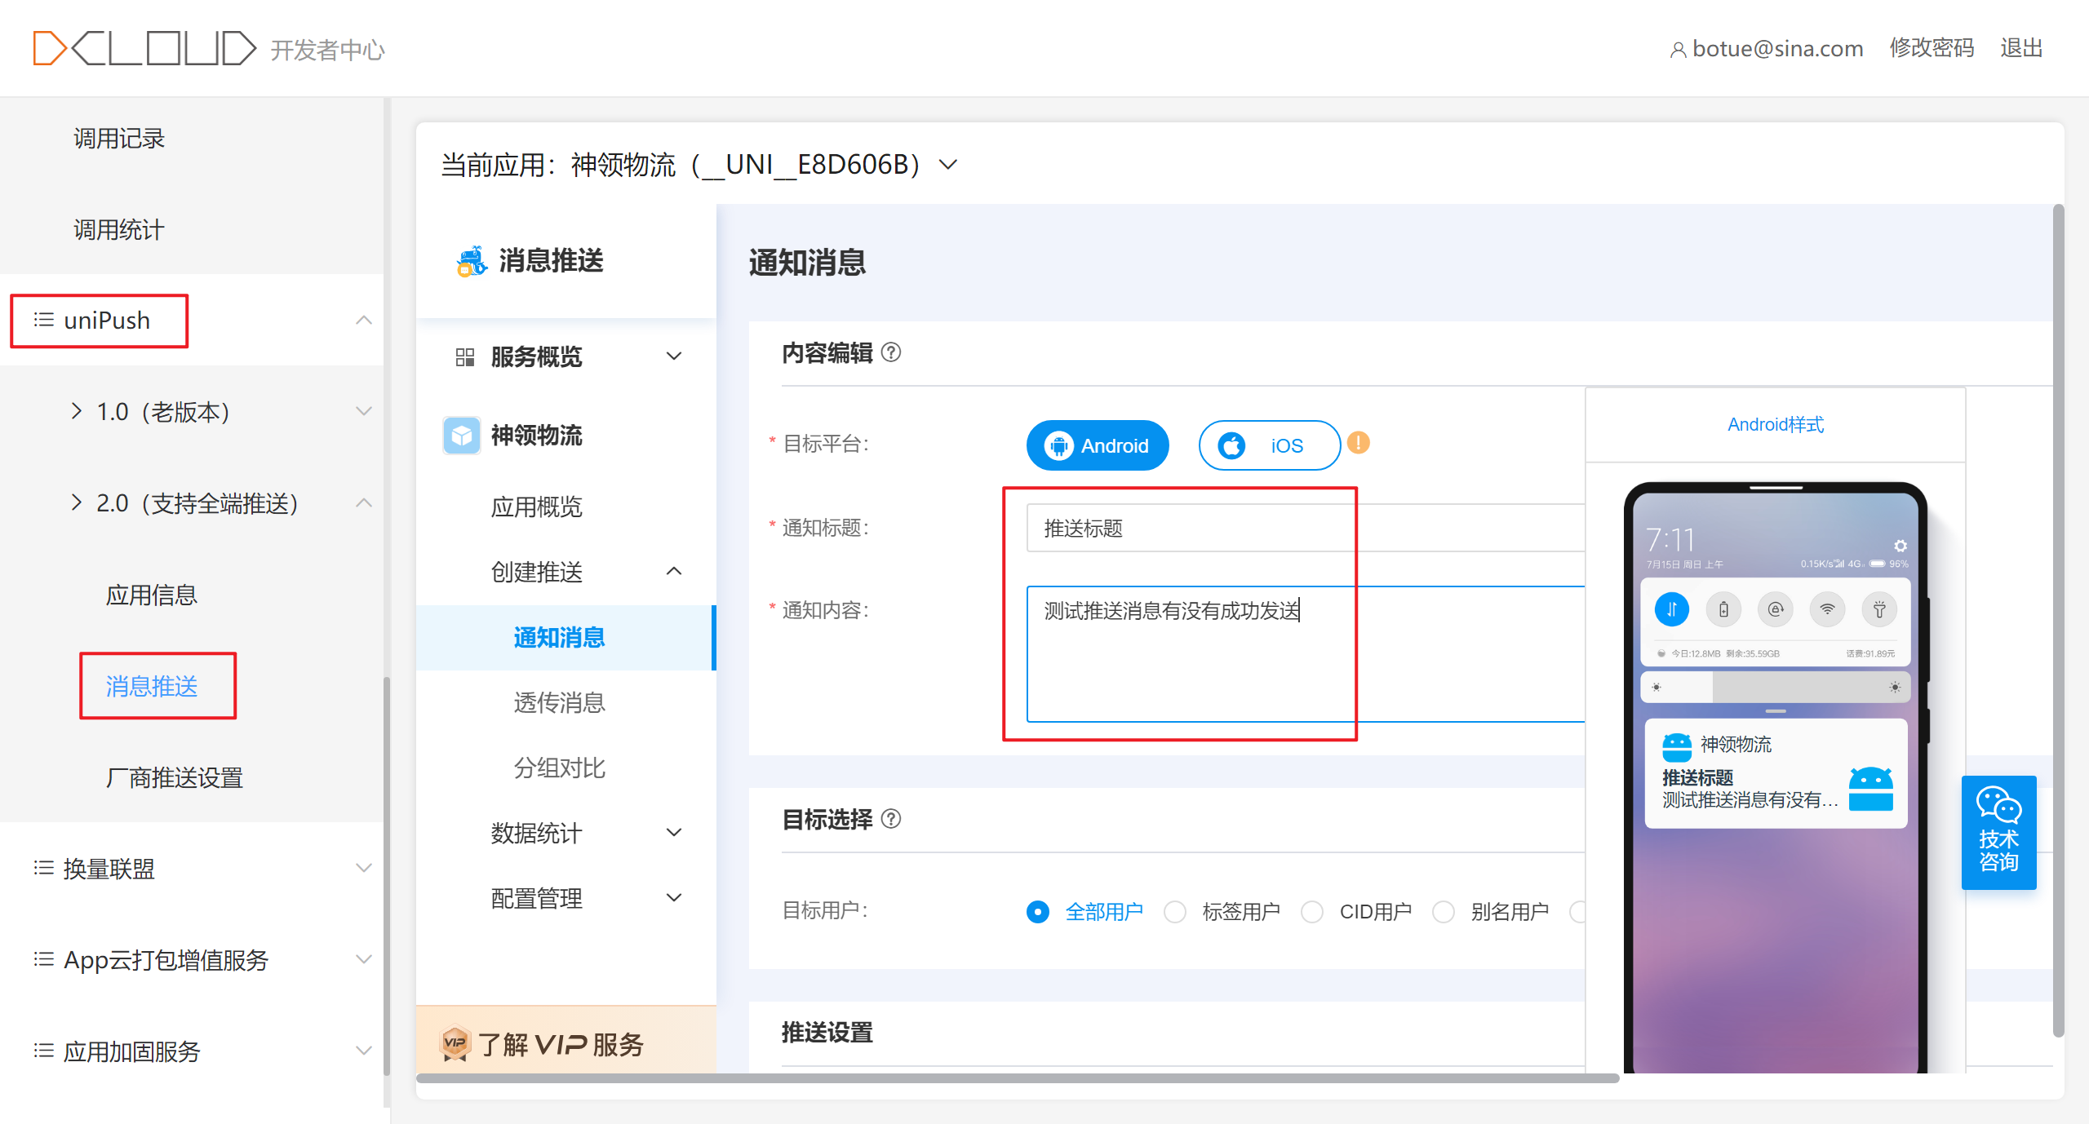Click the help icon beside 目标选择

click(891, 818)
